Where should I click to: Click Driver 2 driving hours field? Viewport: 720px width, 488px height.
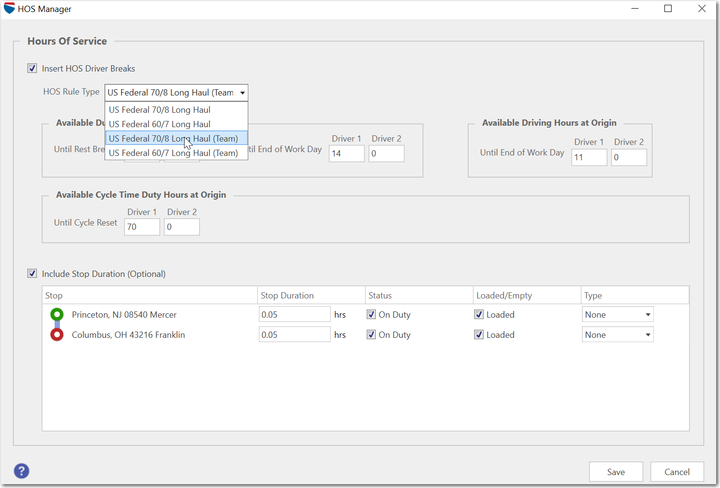tap(628, 157)
